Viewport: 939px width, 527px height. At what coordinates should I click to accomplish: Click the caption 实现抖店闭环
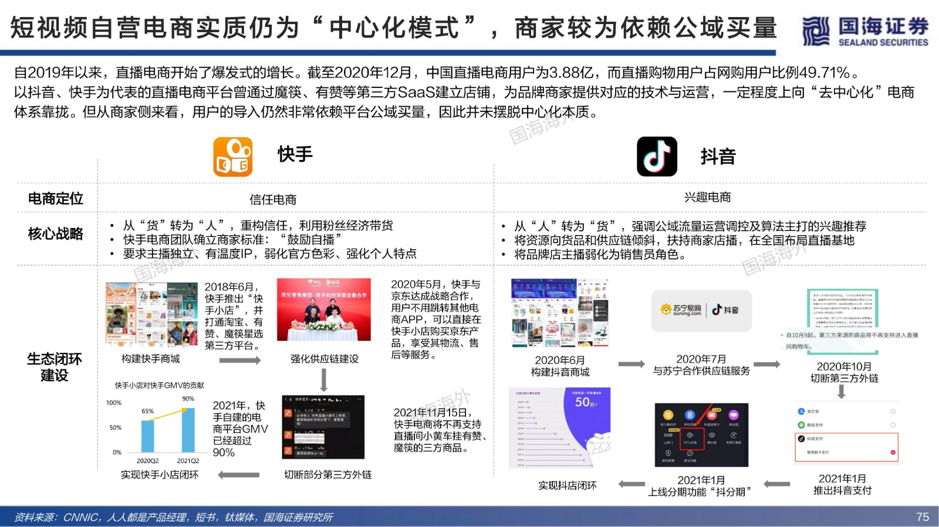pyautogui.click(x=568, y=485)
